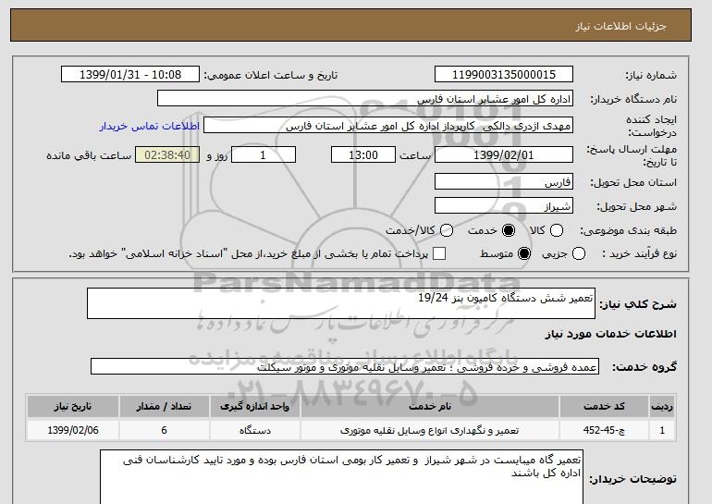Image resolution: width=712 pixels, height=504 pixels.
Task: Click the delivery province field فارس
Action: click(x=504, y=181)
